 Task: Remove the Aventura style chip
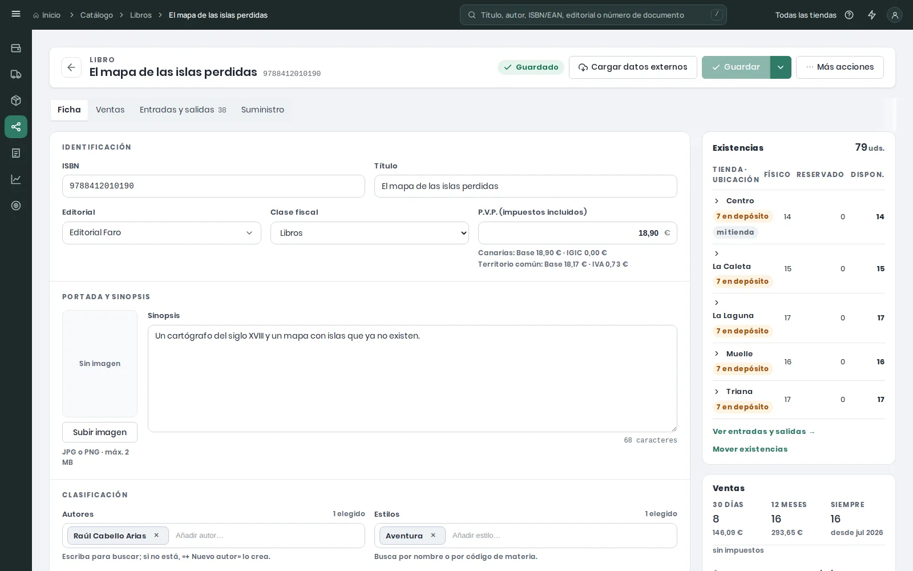433,536
